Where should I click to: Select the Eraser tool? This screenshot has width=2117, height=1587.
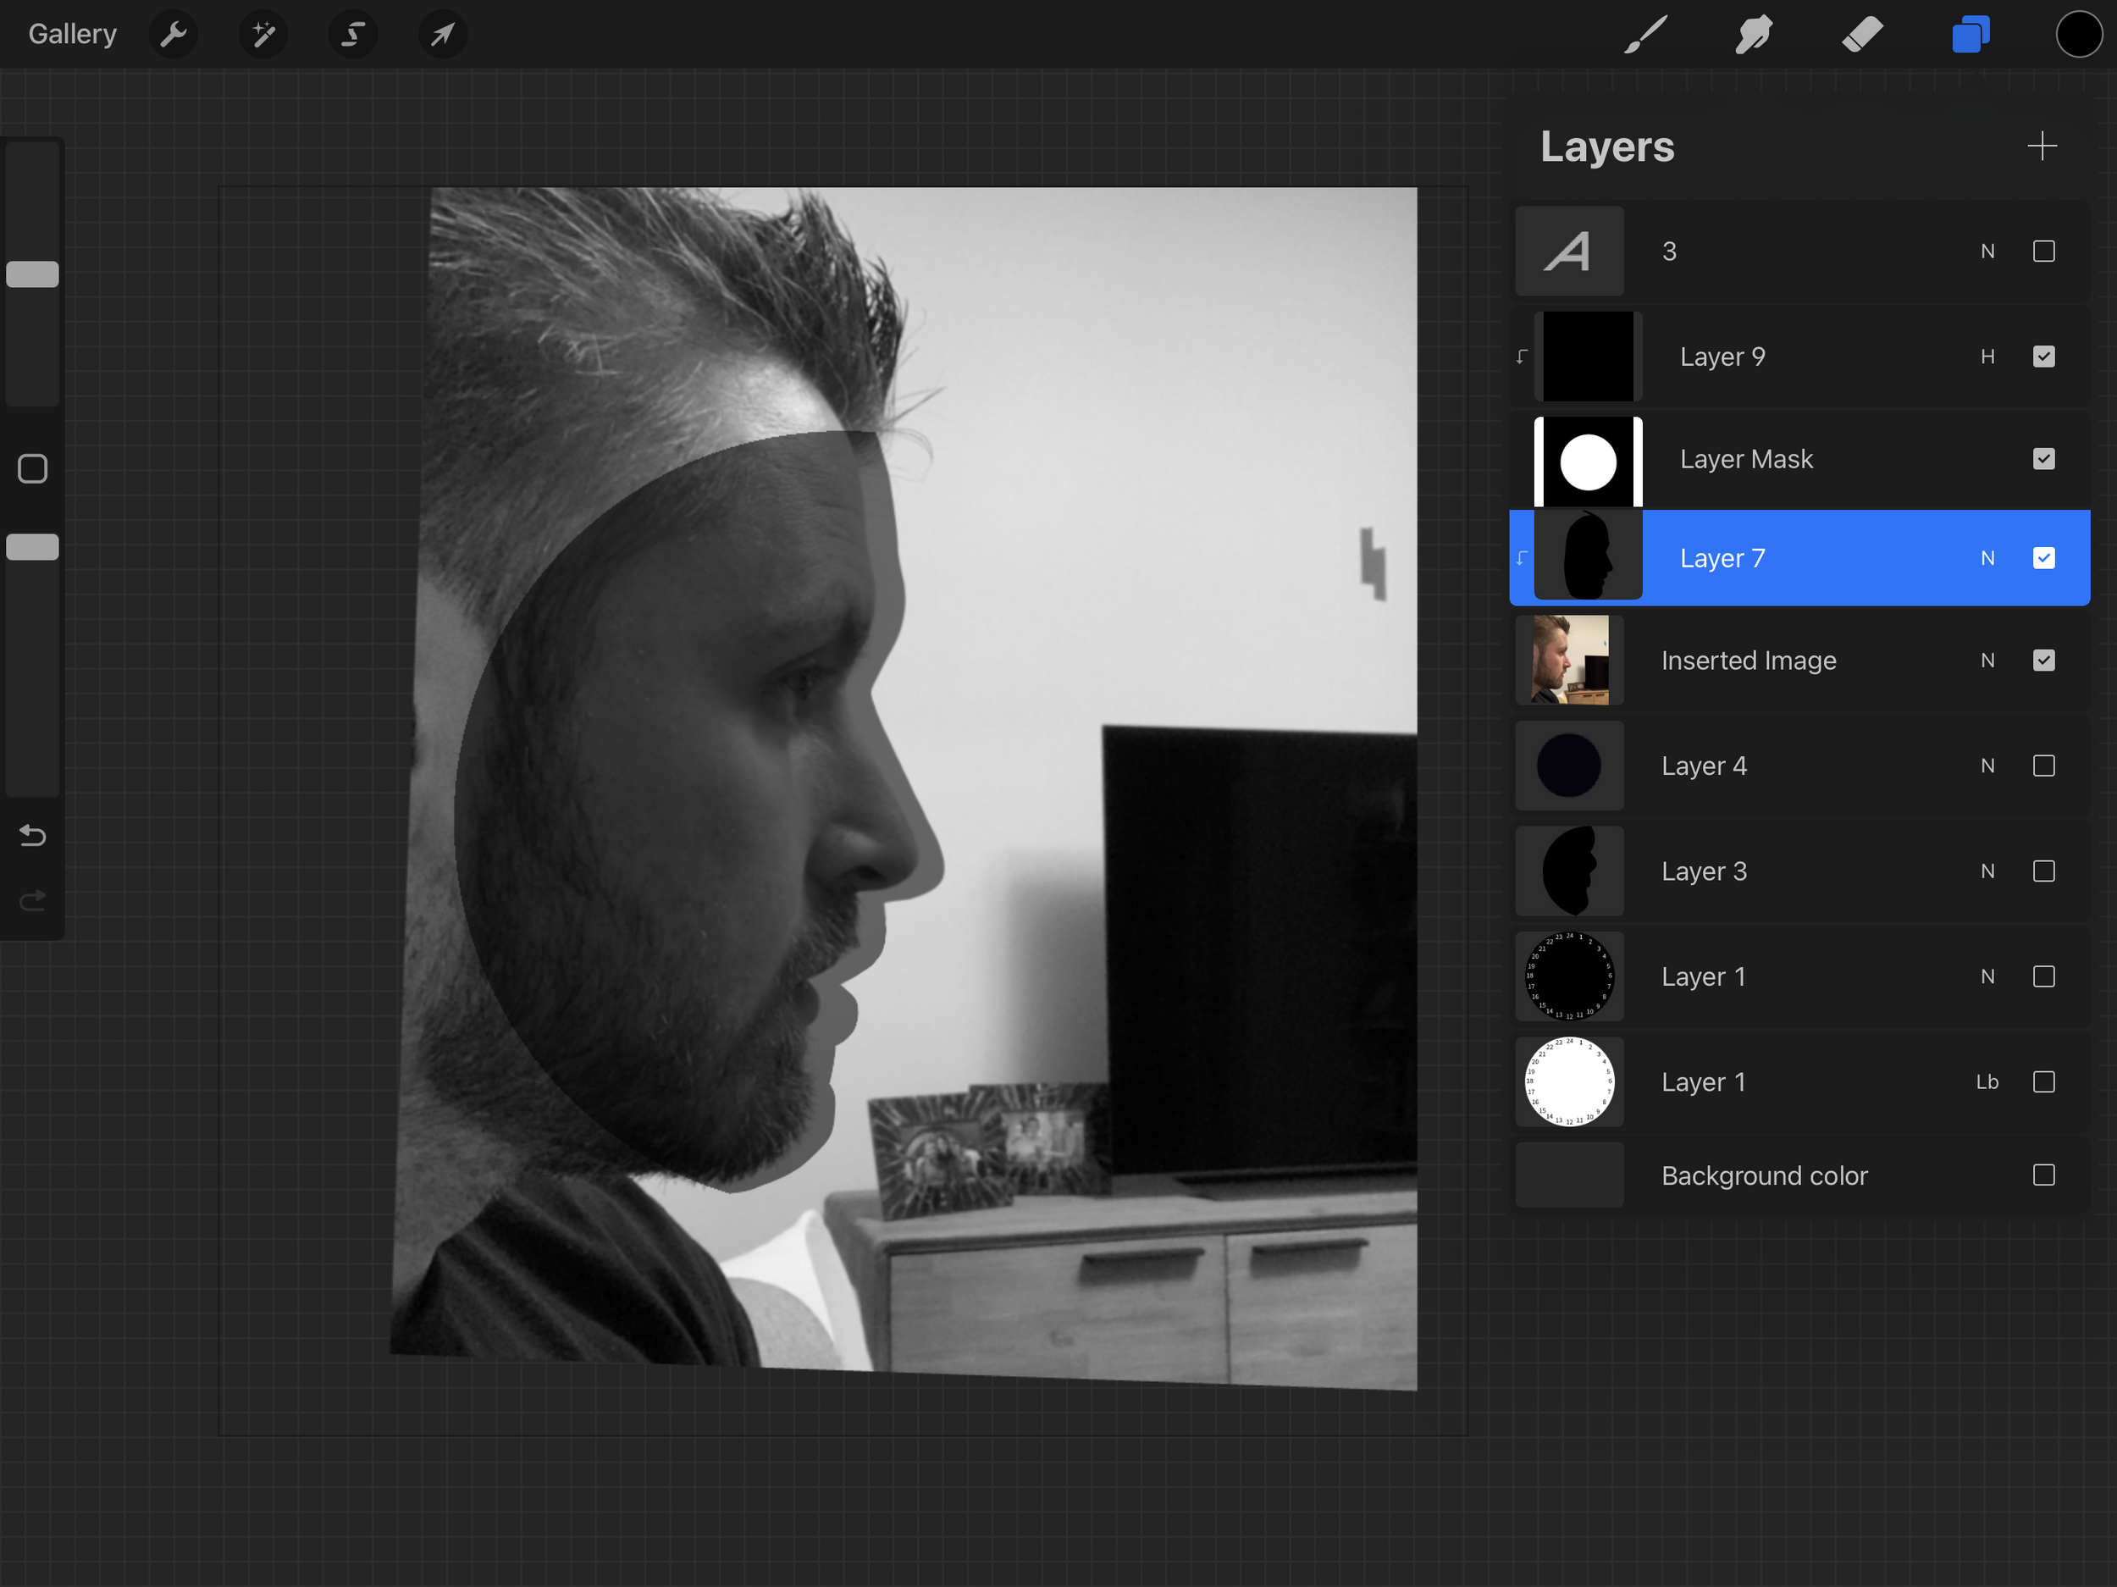tap(1861, 36)
